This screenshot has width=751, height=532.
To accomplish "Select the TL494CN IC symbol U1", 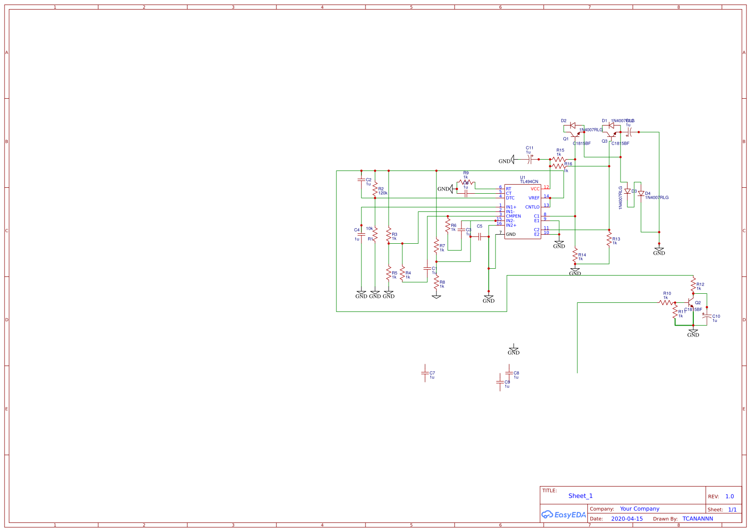I will (x=523, y=211).
